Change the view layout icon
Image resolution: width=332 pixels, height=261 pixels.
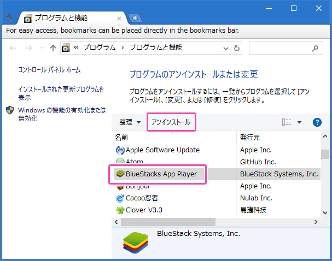[x=287, y=122]
